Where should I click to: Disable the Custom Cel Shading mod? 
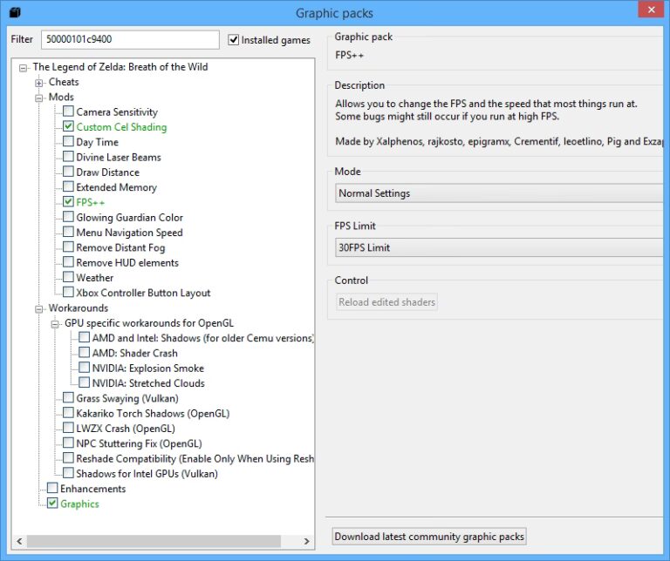(68, 126)
